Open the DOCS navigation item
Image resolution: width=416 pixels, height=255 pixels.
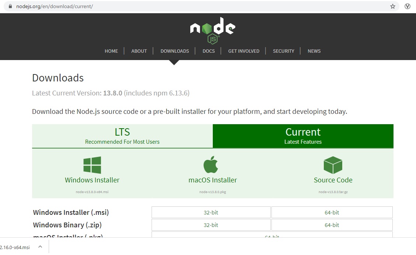(208, 51)
